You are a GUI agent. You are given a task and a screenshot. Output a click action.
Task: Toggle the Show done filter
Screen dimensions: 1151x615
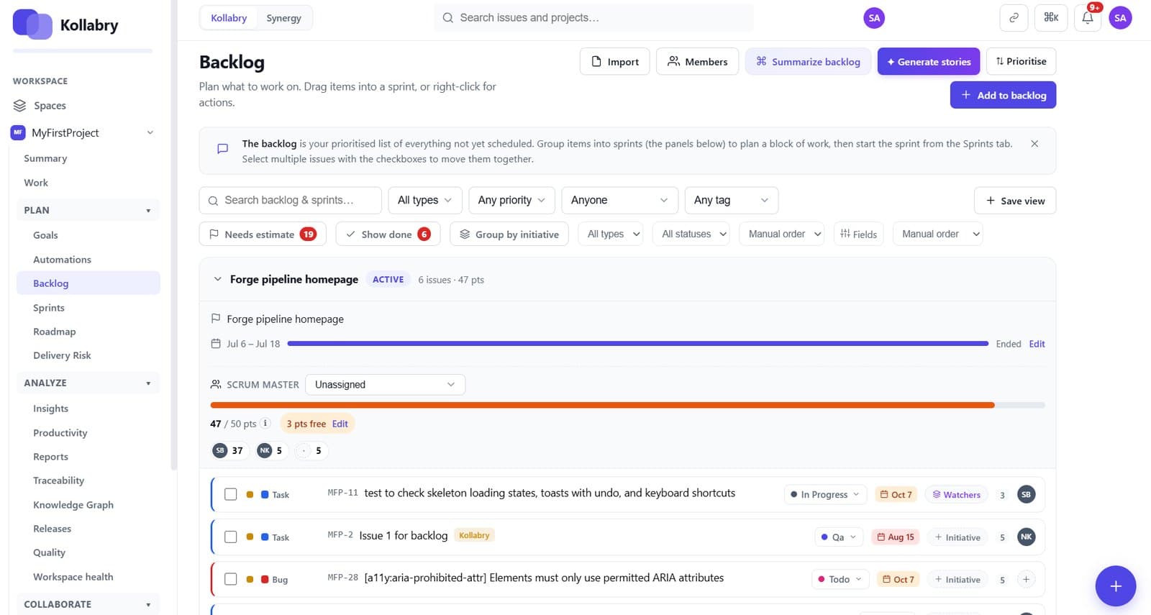pos(388,234)
